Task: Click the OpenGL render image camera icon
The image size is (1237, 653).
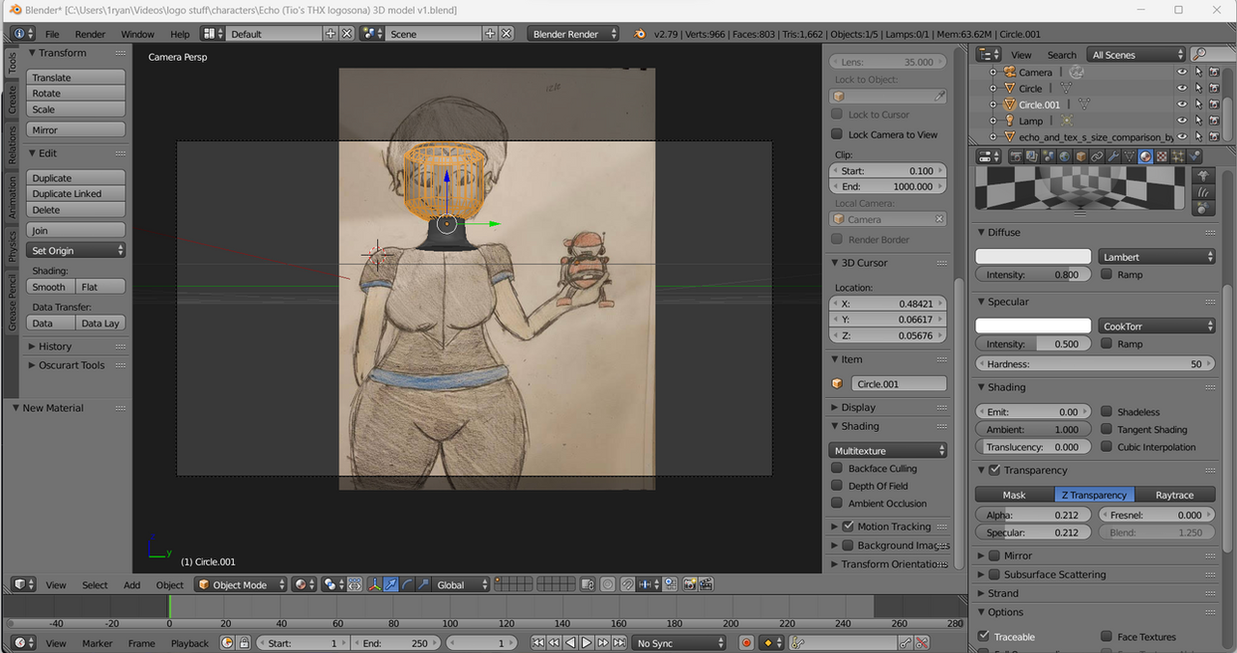Action: pos(689,584)
